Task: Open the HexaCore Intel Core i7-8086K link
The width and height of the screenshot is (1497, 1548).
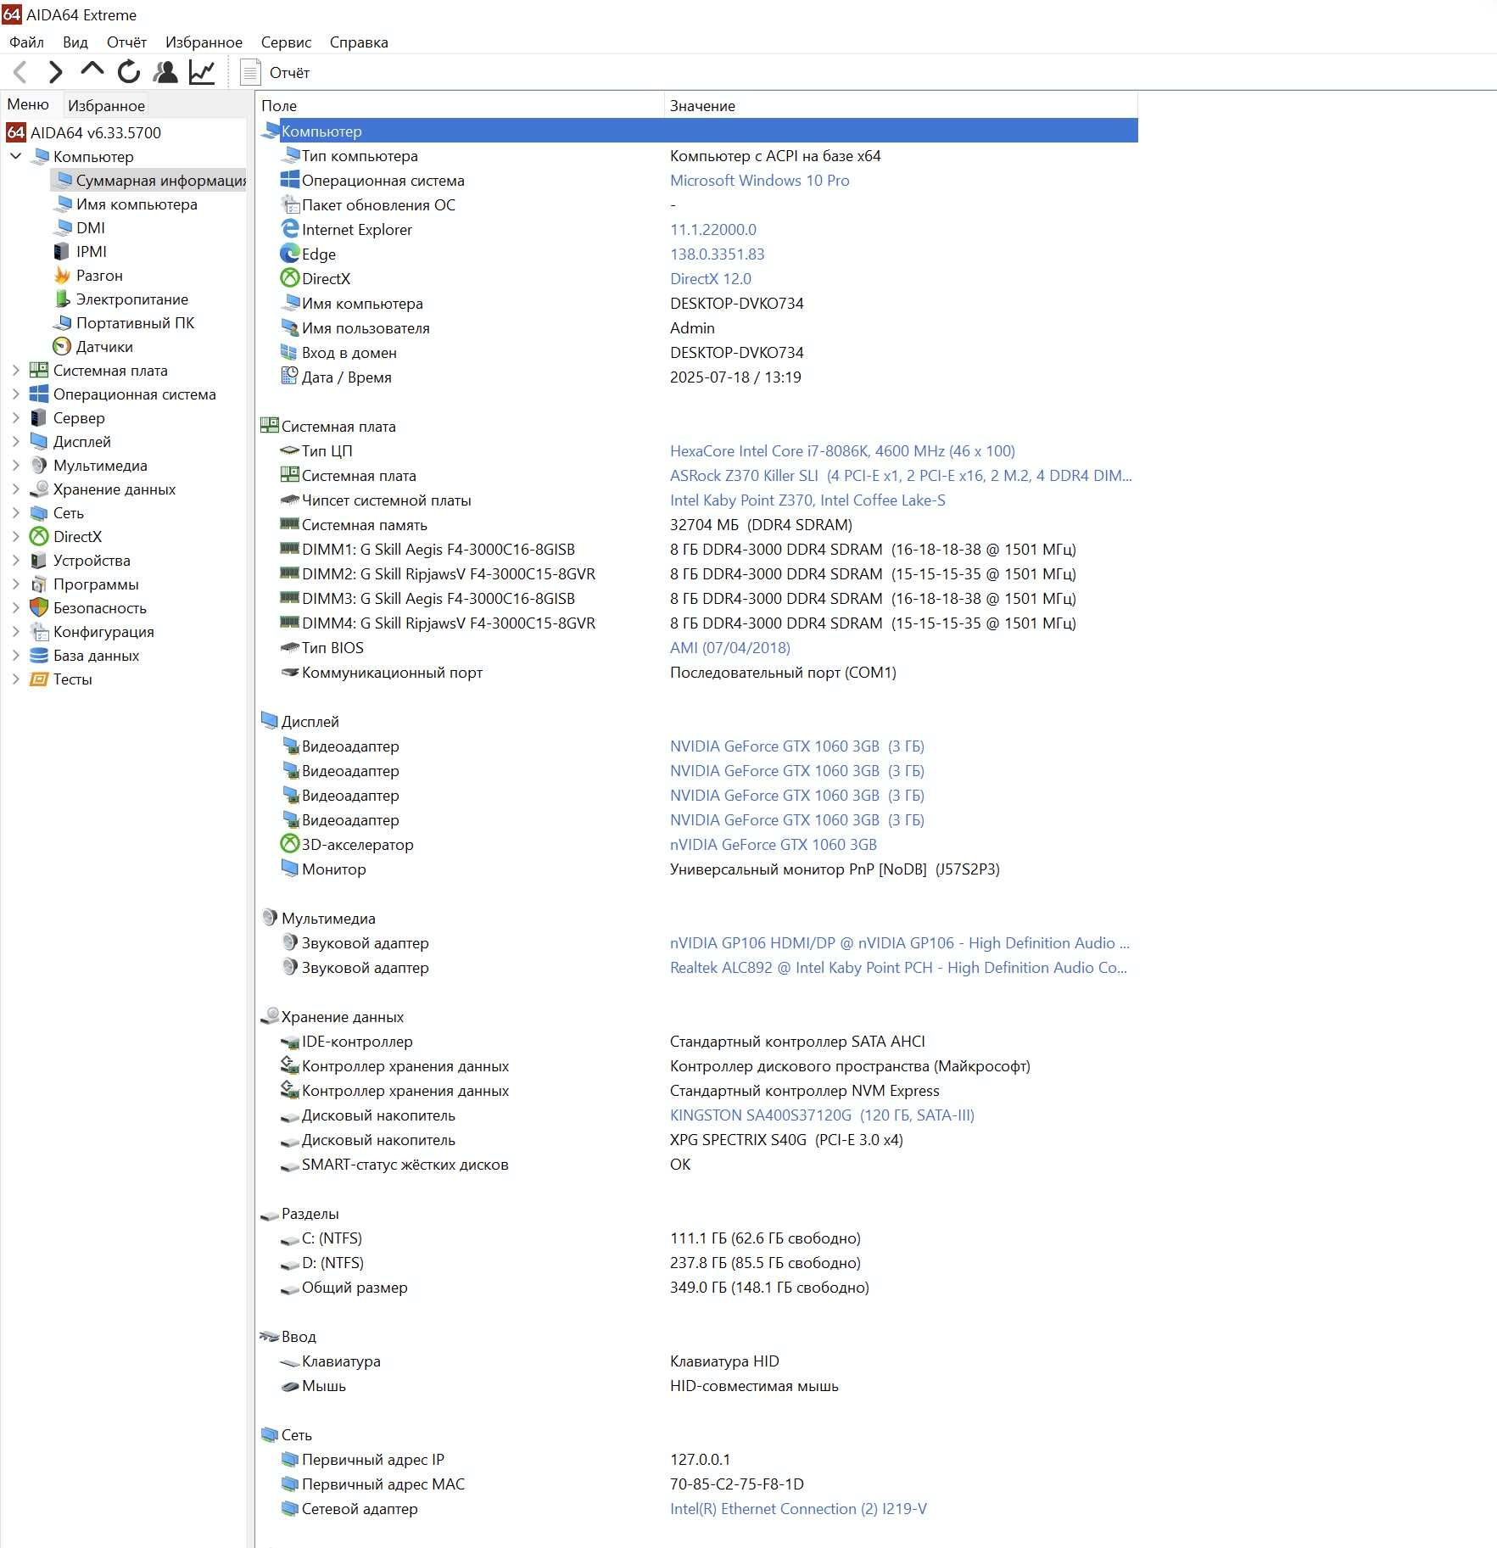Action: [842, 450]
